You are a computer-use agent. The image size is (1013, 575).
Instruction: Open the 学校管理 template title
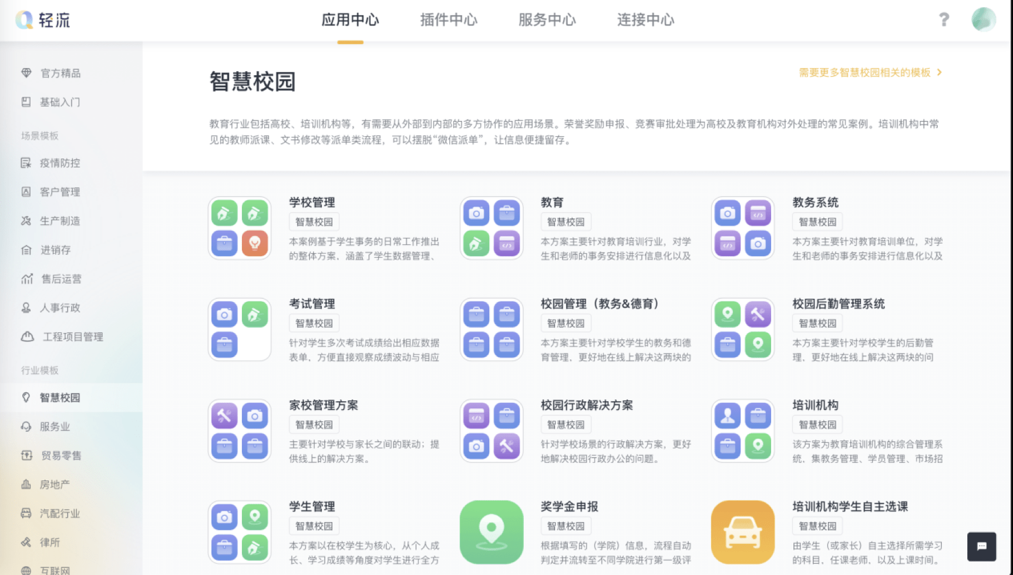[312, 203]
